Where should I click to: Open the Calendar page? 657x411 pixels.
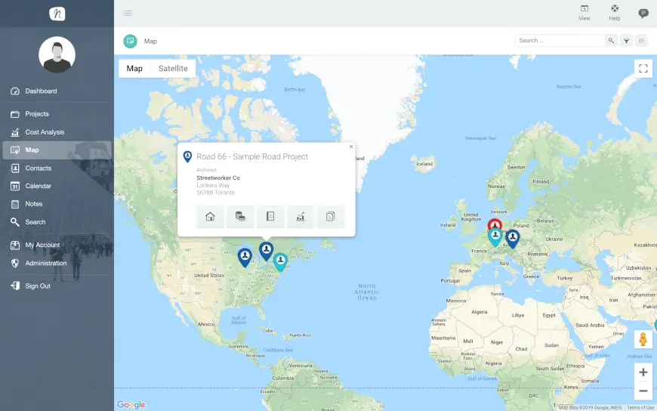click(x=38, y=186)
